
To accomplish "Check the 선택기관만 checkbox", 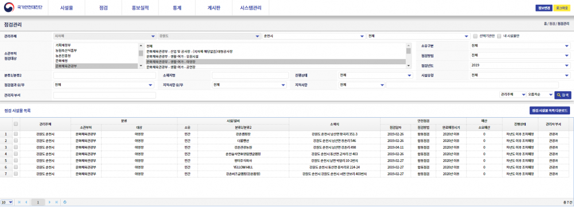I will tap(475, 36).
